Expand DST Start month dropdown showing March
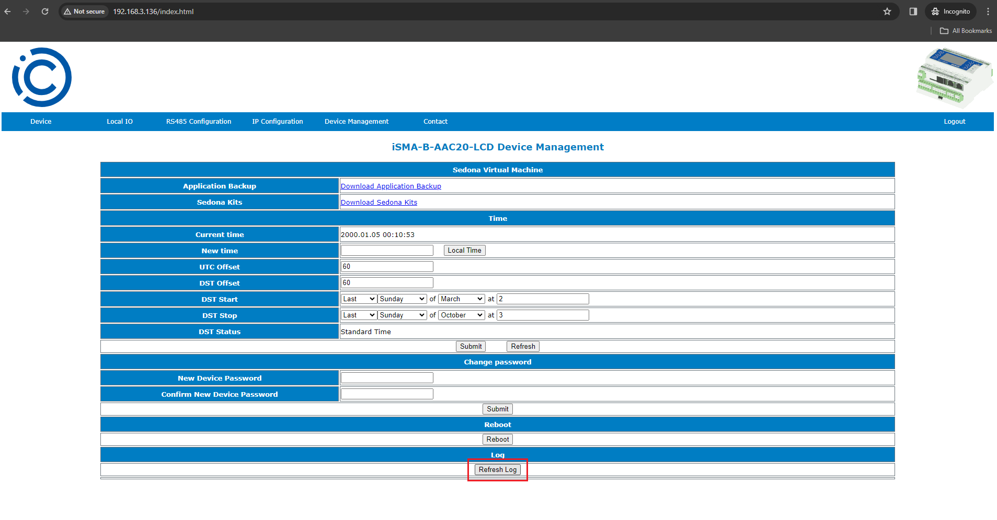Image resolution: width=997 pixels, height=520 pixels. pos(462,299)
